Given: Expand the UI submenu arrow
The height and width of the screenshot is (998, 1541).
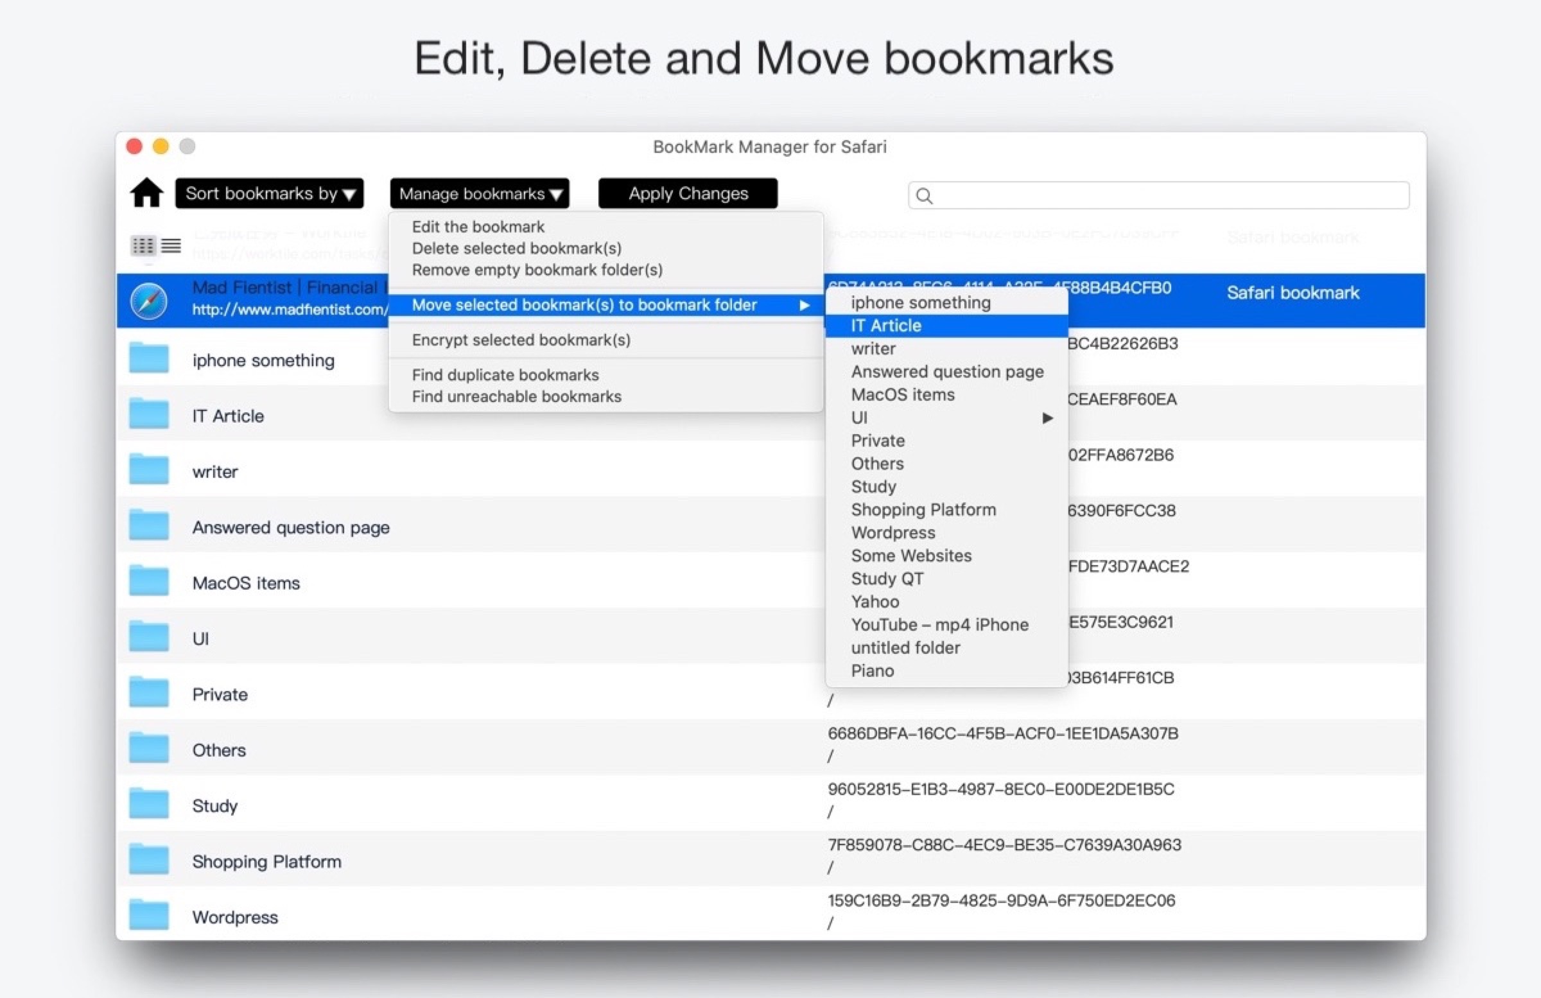Looking at the screenshot, I should click(x=1047, y=417).
